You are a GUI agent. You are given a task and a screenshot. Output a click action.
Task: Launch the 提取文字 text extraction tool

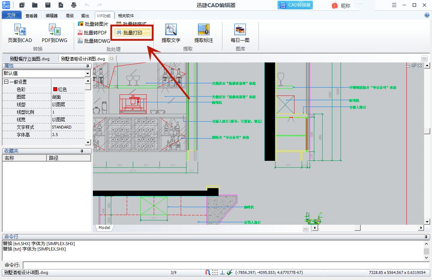pyautogui.click(x=171, y=29)
